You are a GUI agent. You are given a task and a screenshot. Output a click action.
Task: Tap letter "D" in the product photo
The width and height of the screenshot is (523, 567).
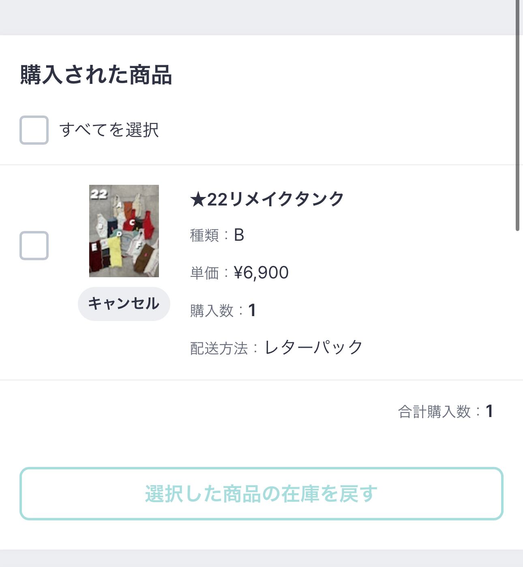point(119,234)
